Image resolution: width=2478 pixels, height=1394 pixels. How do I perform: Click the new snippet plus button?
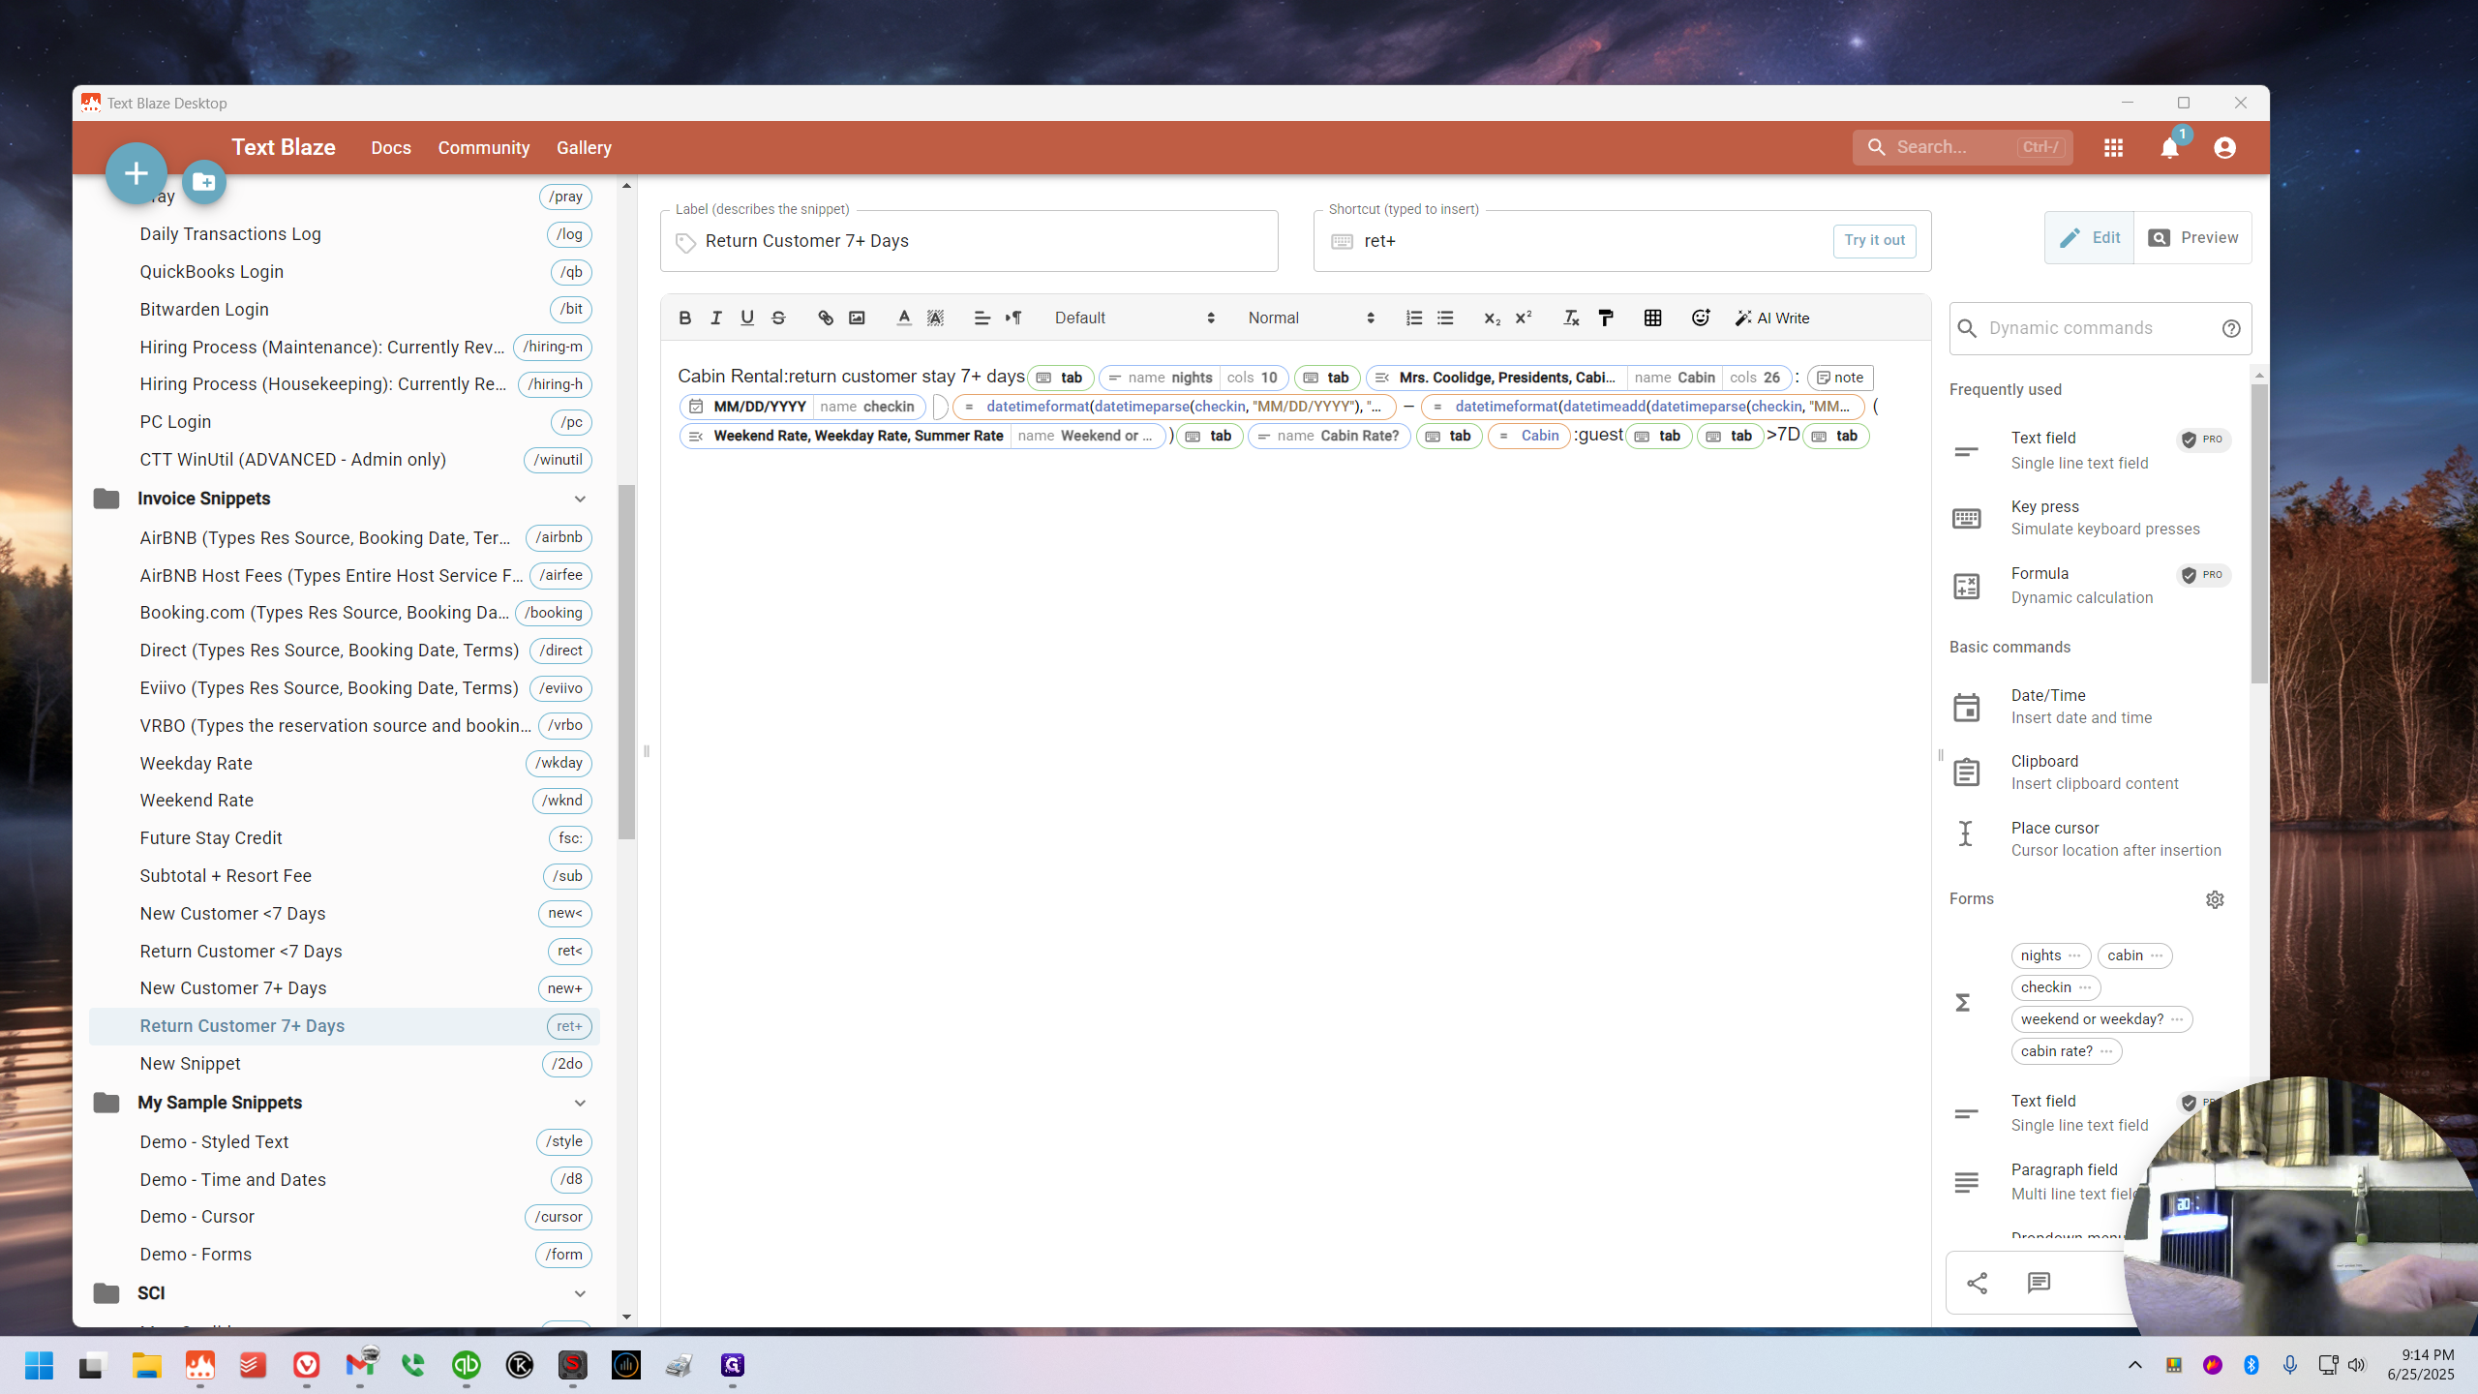[x=136, y=174]
